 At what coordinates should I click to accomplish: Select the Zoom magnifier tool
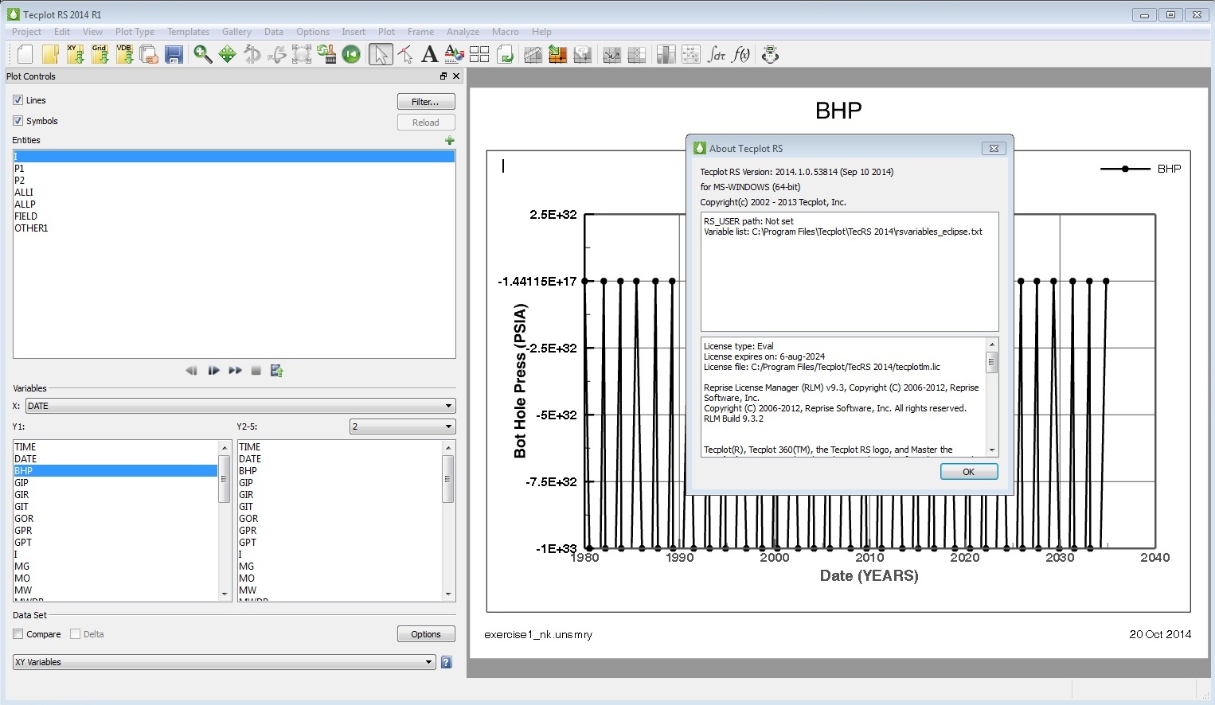click(203, 54)
